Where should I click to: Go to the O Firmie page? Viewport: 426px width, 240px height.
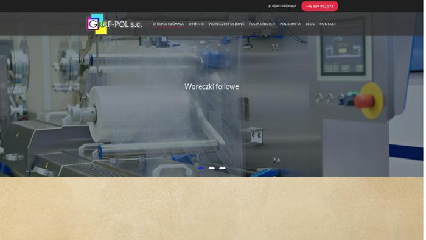pyautogui.click(x=196, y=24)
